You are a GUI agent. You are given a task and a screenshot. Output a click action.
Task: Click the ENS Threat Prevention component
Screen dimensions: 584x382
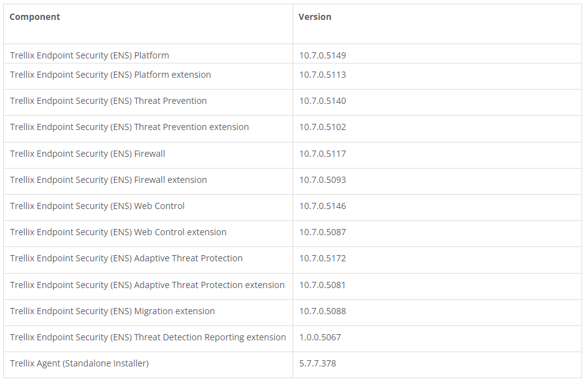(108, 101)
